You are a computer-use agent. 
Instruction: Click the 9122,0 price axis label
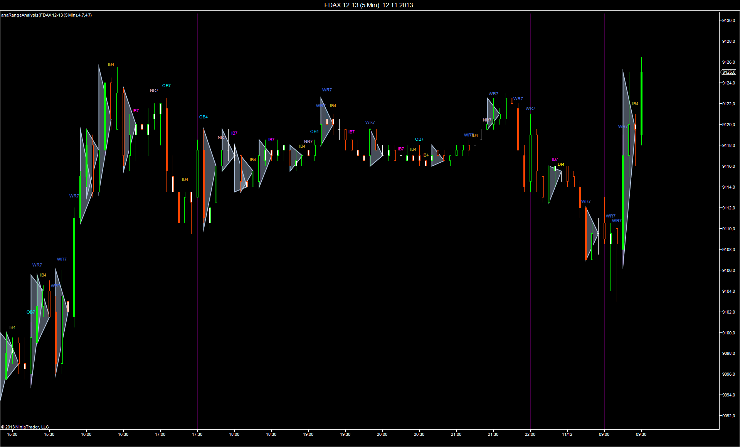click(728, 104)
